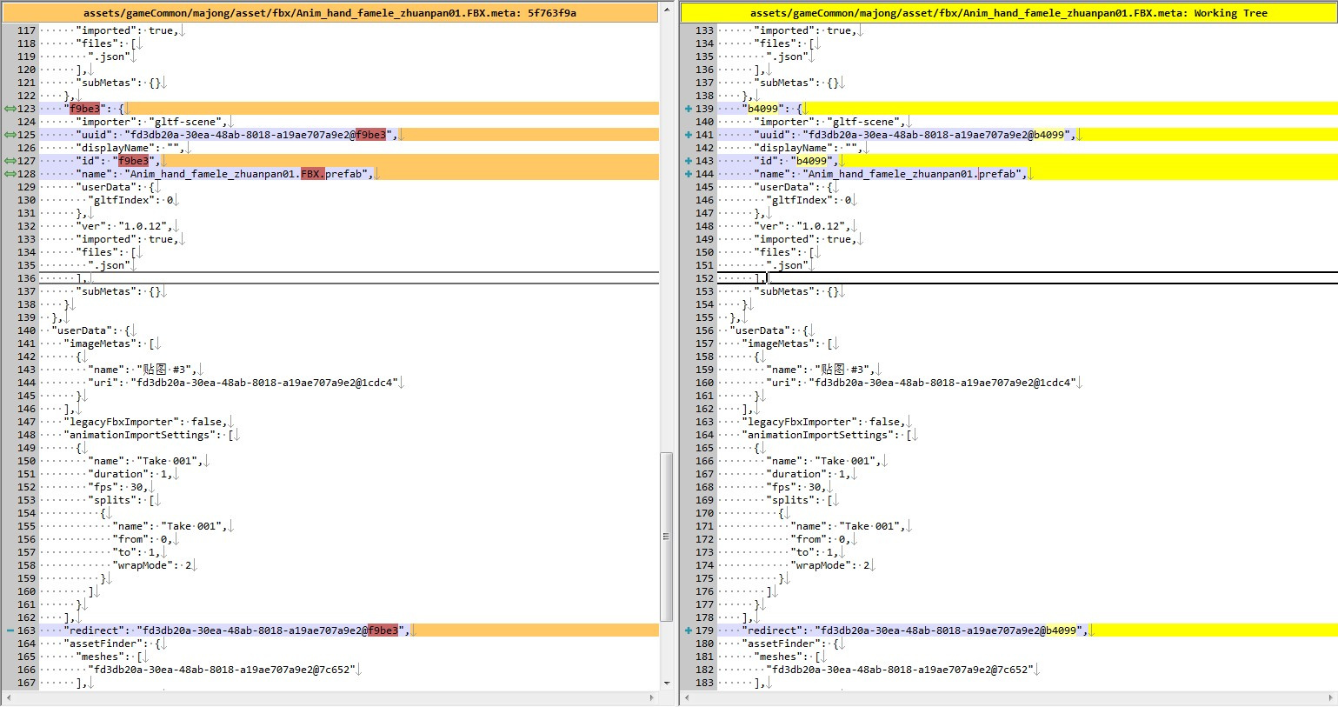Click the right pane horizontal scroll left arrow
1338x707 pixels.
tap(686, 697)
